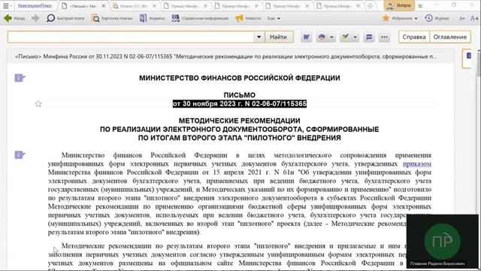Click the in-document search input field
481x271 pixels.
(x=130, y=37)
